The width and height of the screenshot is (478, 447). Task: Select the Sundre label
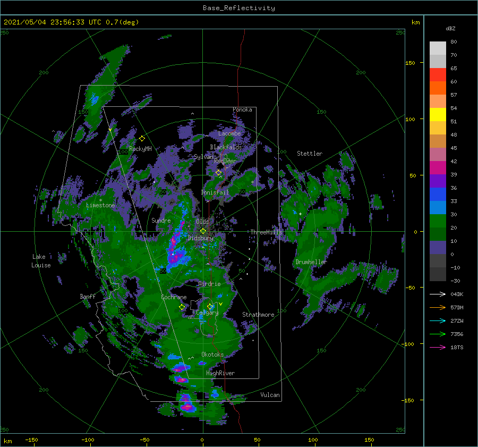161,221
